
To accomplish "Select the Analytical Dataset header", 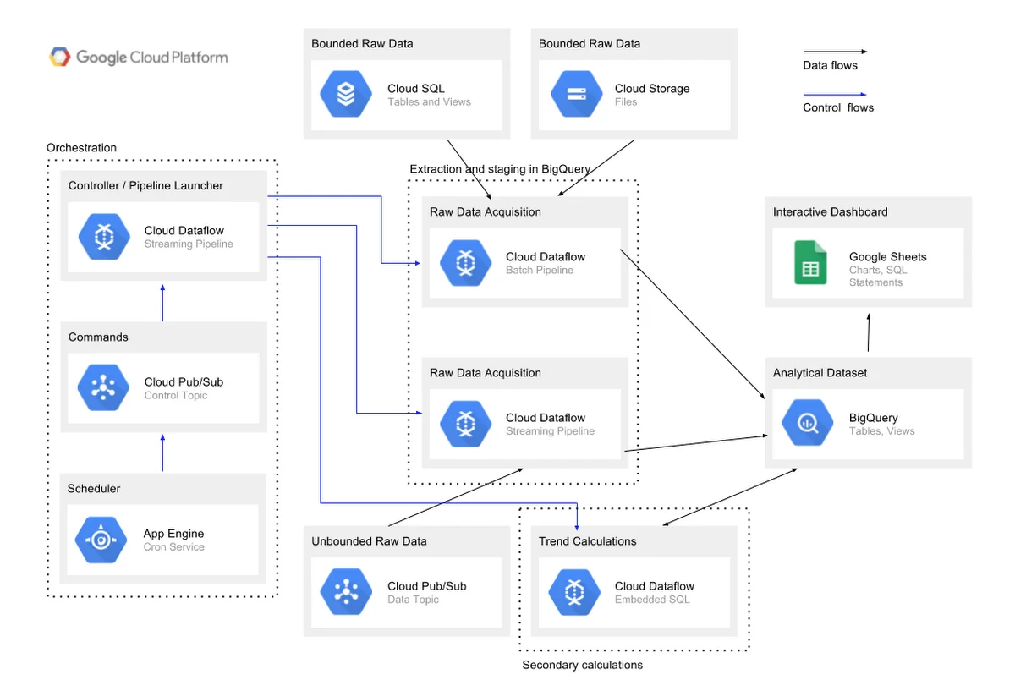I will (820, 372).
